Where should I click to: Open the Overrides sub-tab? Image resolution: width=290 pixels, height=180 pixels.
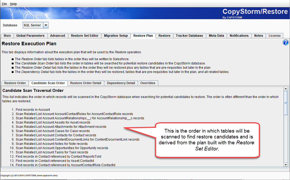click(148, 83)
